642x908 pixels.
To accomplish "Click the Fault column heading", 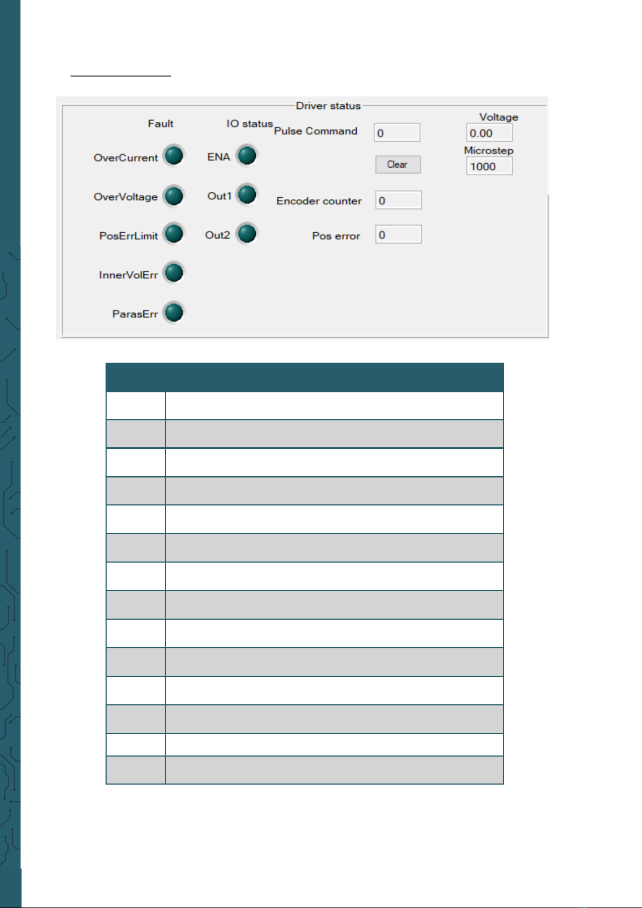I will 160,124.
